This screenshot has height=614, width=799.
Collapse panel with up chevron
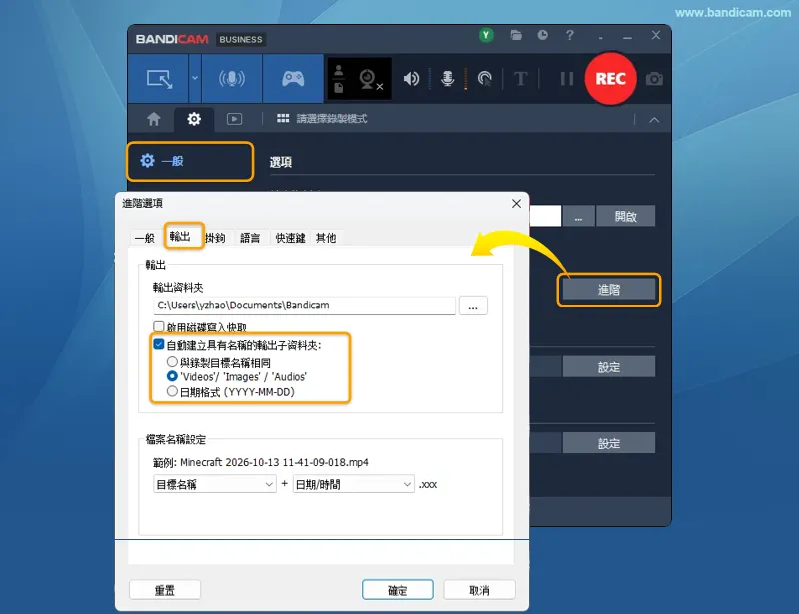pos(654,120)
